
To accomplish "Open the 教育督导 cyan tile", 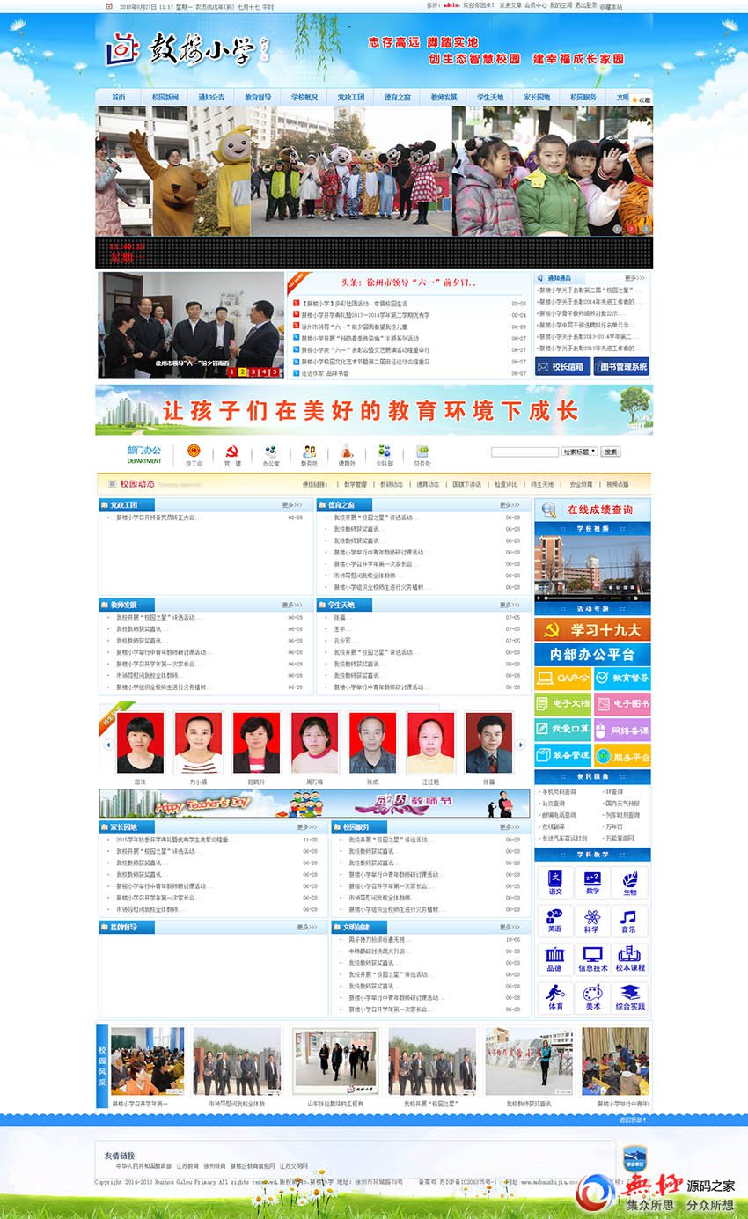I will 622,678.
